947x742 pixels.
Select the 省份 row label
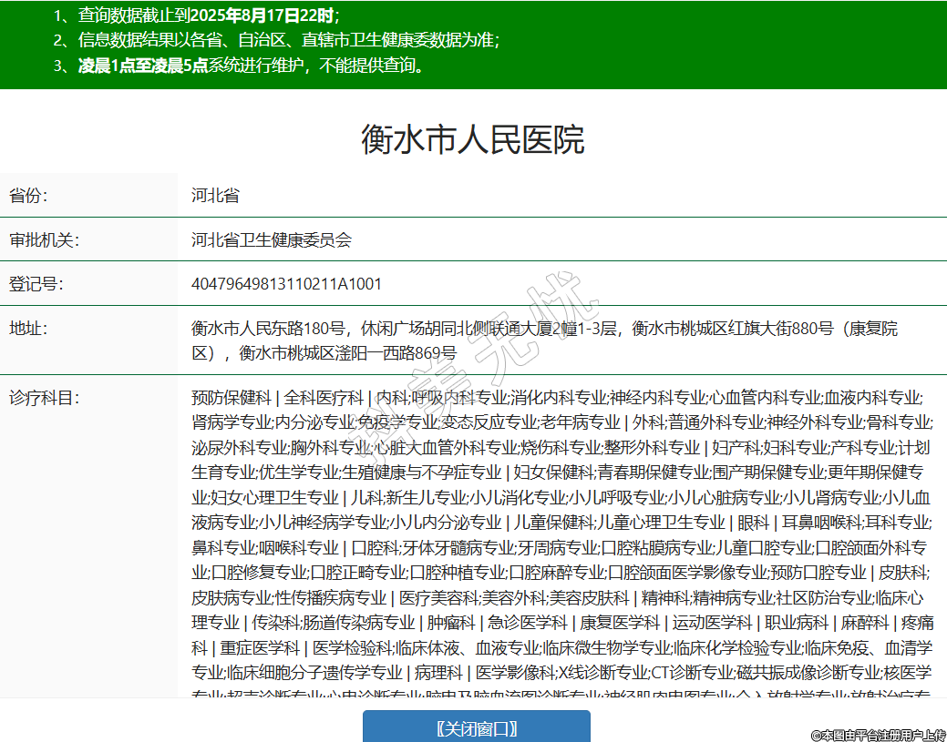(x=28, y=196)
